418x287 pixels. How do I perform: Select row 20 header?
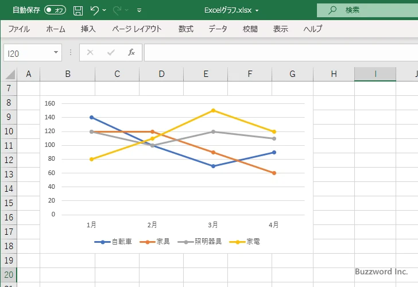click(x=9, y=275)
